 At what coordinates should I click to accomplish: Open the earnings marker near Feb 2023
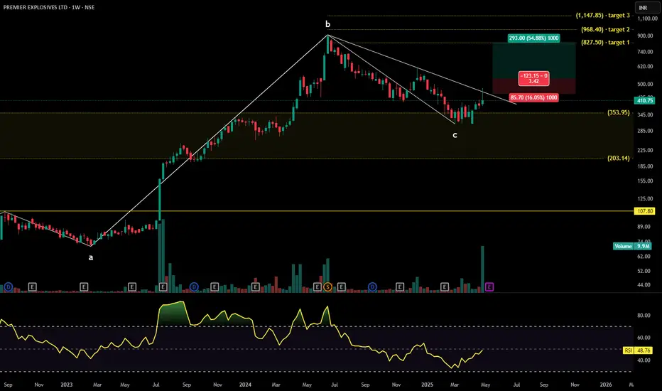tap(84, 287)
